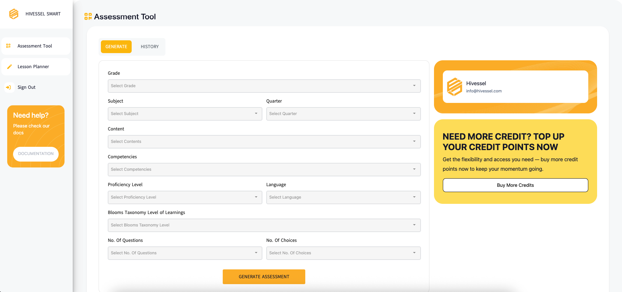Switch to the History tab

[x=150, y=47]
